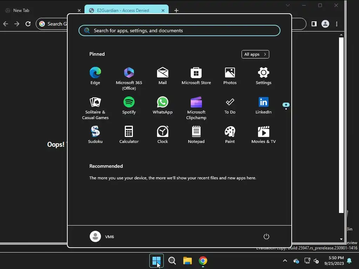This screenshot has height=269, width=359.
Task: Click the muted volume tray icon
Action: point(317,261)
